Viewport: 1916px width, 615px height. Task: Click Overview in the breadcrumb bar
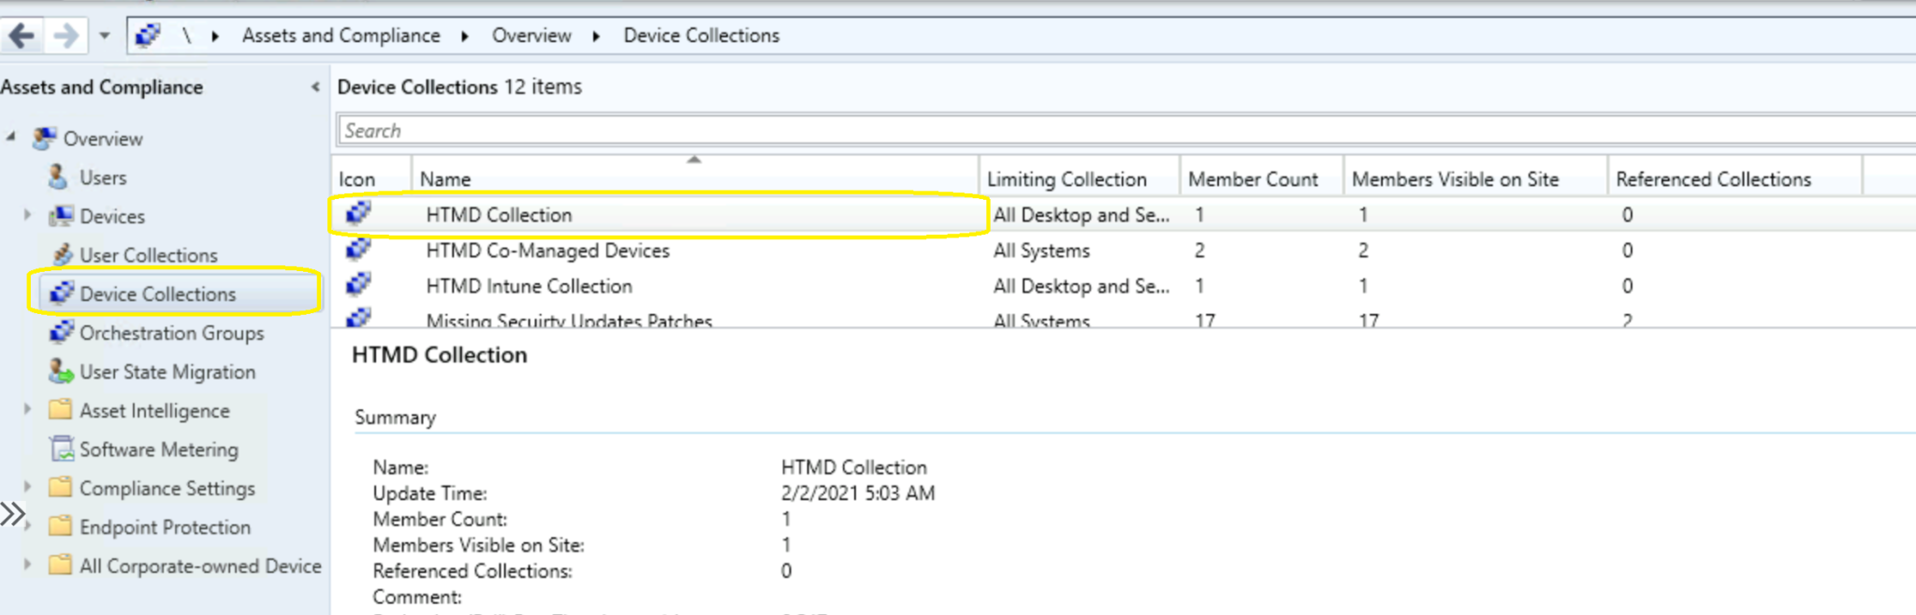(531, 36)
